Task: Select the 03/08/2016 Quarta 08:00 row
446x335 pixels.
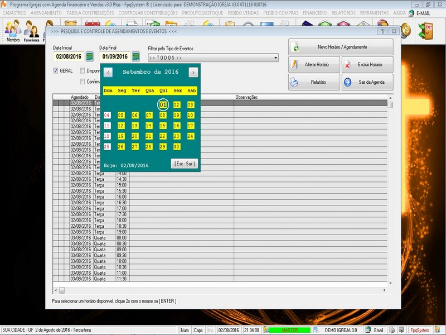Action: [220, 238]
